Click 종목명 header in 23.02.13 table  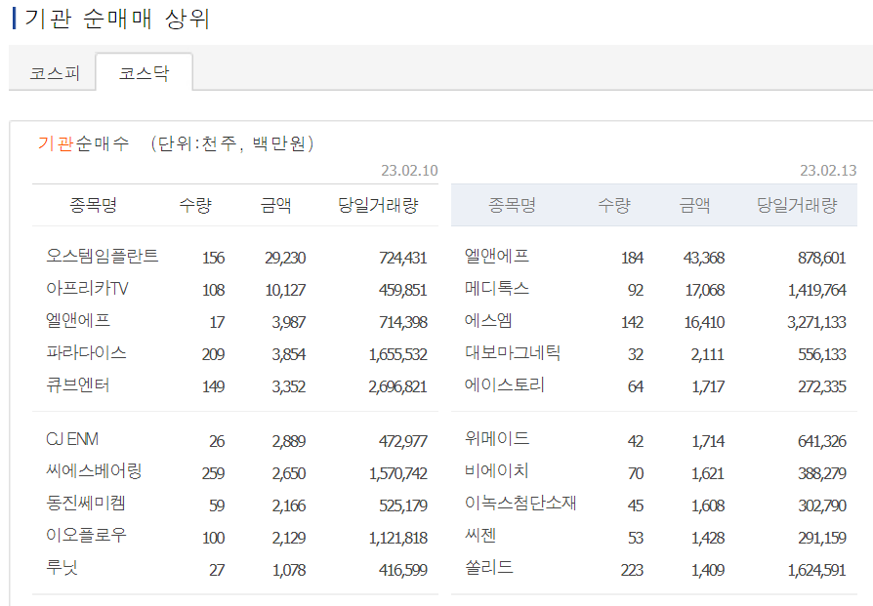click(512, 205)
